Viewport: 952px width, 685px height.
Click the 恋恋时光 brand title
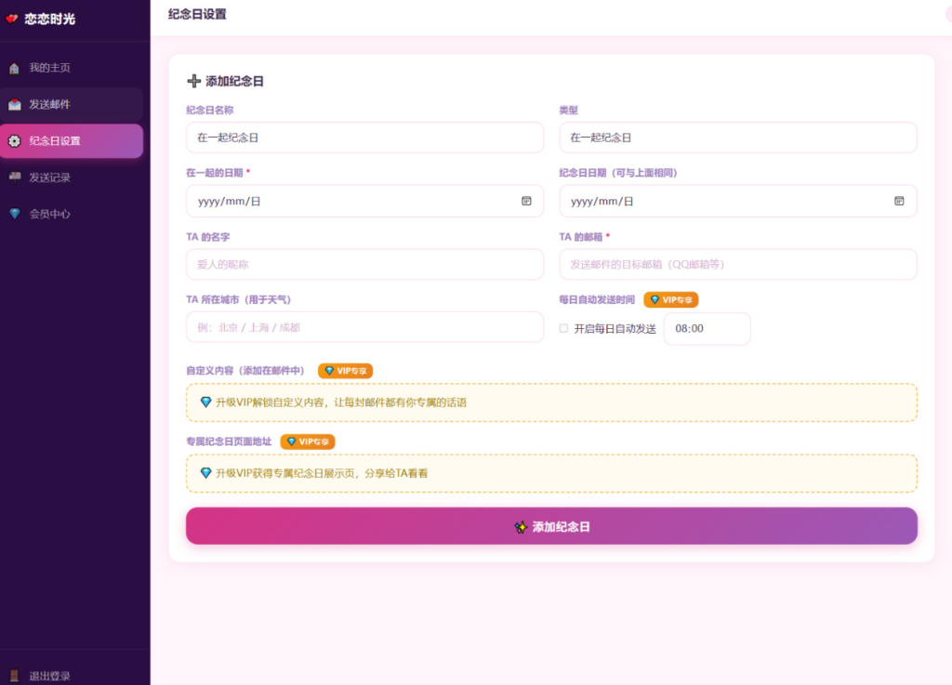[50, 19]
